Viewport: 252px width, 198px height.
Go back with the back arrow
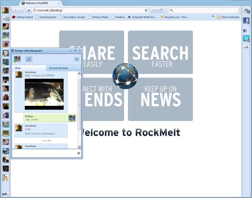coord(15,10)
